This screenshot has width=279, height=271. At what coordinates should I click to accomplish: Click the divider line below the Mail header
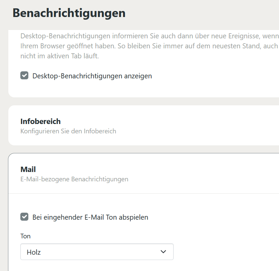pyautogui.click(x=143, y=193)
